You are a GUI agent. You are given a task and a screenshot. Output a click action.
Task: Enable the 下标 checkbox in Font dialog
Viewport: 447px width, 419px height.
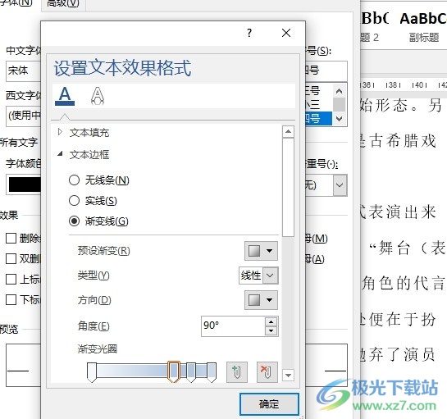(x=11, y=299)
